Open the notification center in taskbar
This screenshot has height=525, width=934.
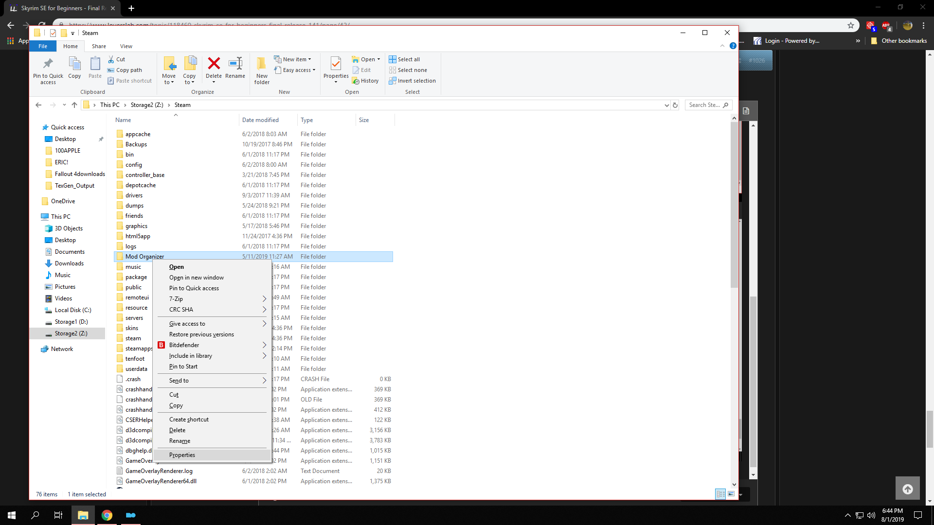[x=918, y=515]
